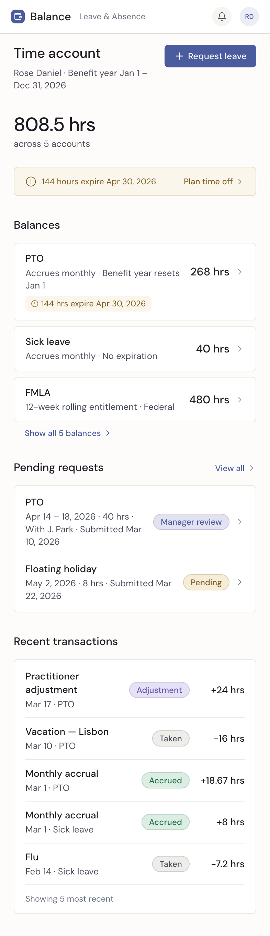Viewport: 270px width, 936px height.
Task: View all pending requests
Action: (230, 468)
